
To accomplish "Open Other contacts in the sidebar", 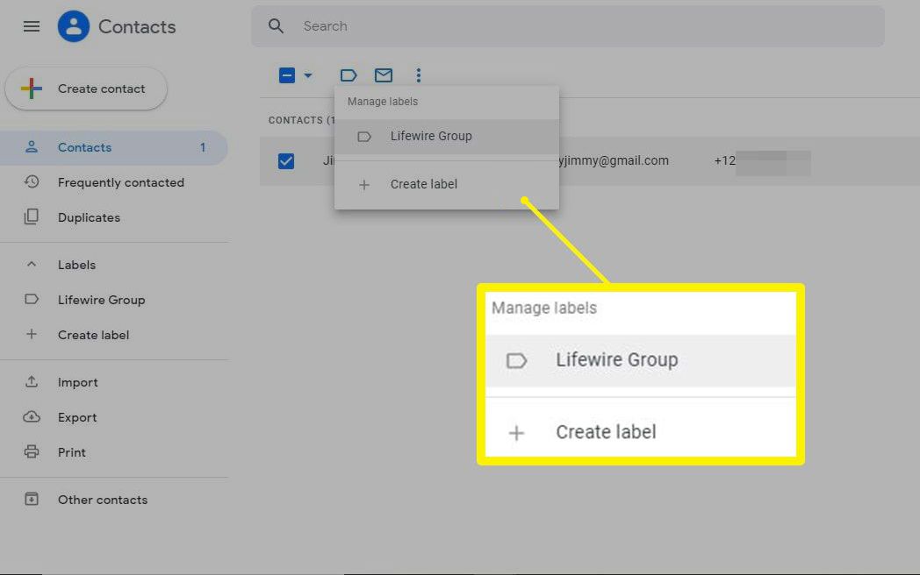I will (114, 500).
